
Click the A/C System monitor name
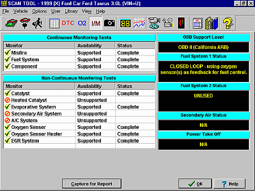[24, 121]
